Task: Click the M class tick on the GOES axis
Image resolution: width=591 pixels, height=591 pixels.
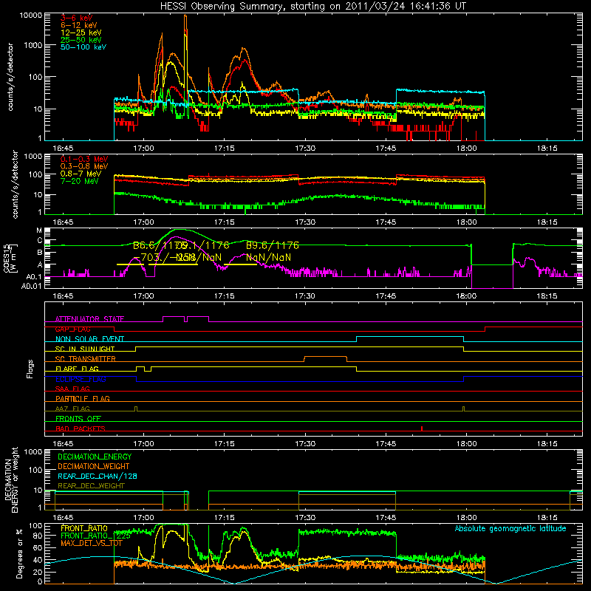Action: coord(39,230)
